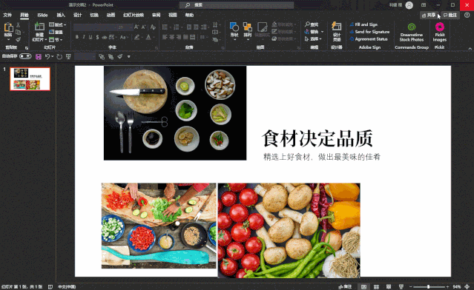Create a new slide

coord(39,31)
